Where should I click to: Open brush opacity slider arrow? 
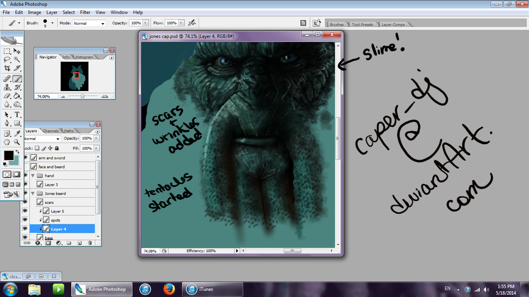point(146,23)
